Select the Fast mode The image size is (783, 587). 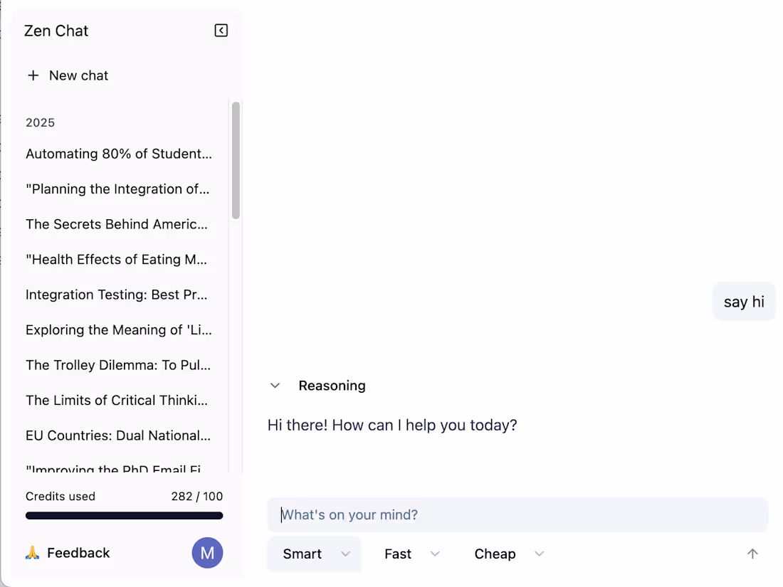pyautogui.click(x=398, y=554)
